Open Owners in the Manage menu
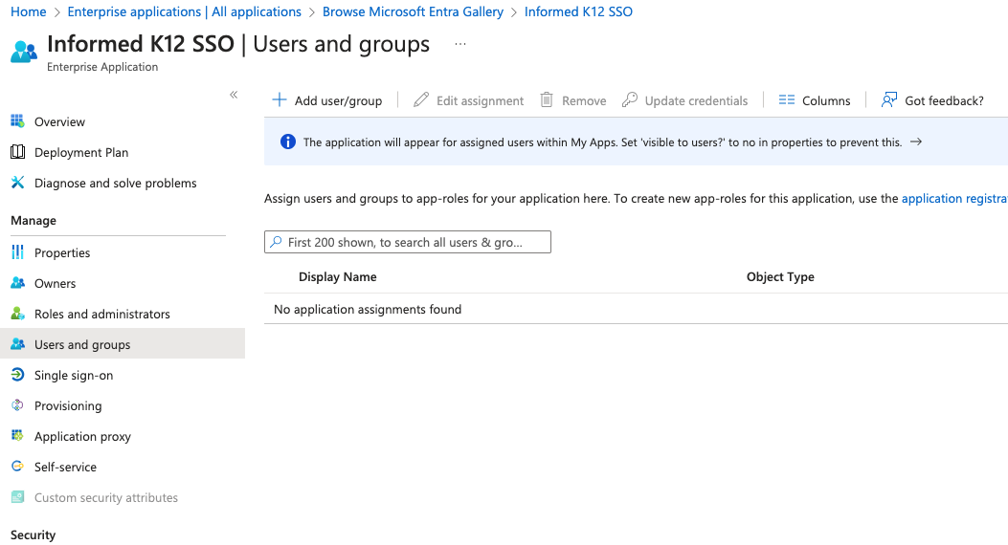This screenshot has width=1008, height=545. (55, 283)
